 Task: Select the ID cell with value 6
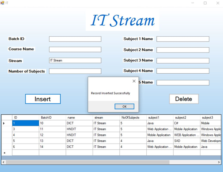click(26, 147)
